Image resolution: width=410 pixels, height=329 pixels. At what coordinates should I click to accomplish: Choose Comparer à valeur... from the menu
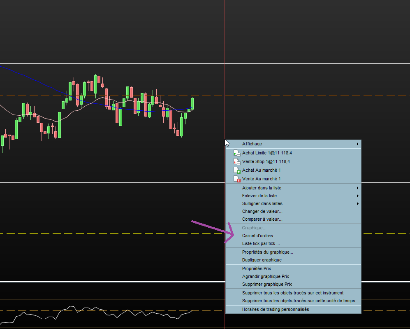coord(262,219)
